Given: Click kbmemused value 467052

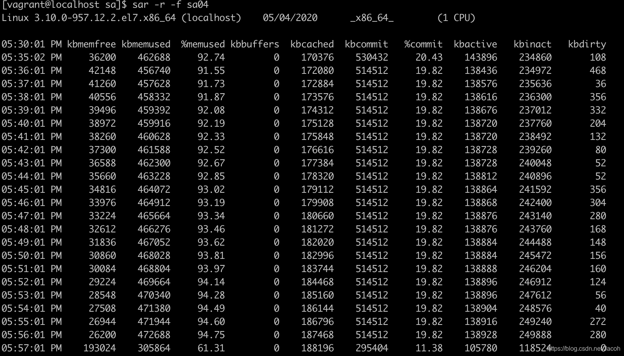Looking at the screenshot, I should [x=154, y=243].
